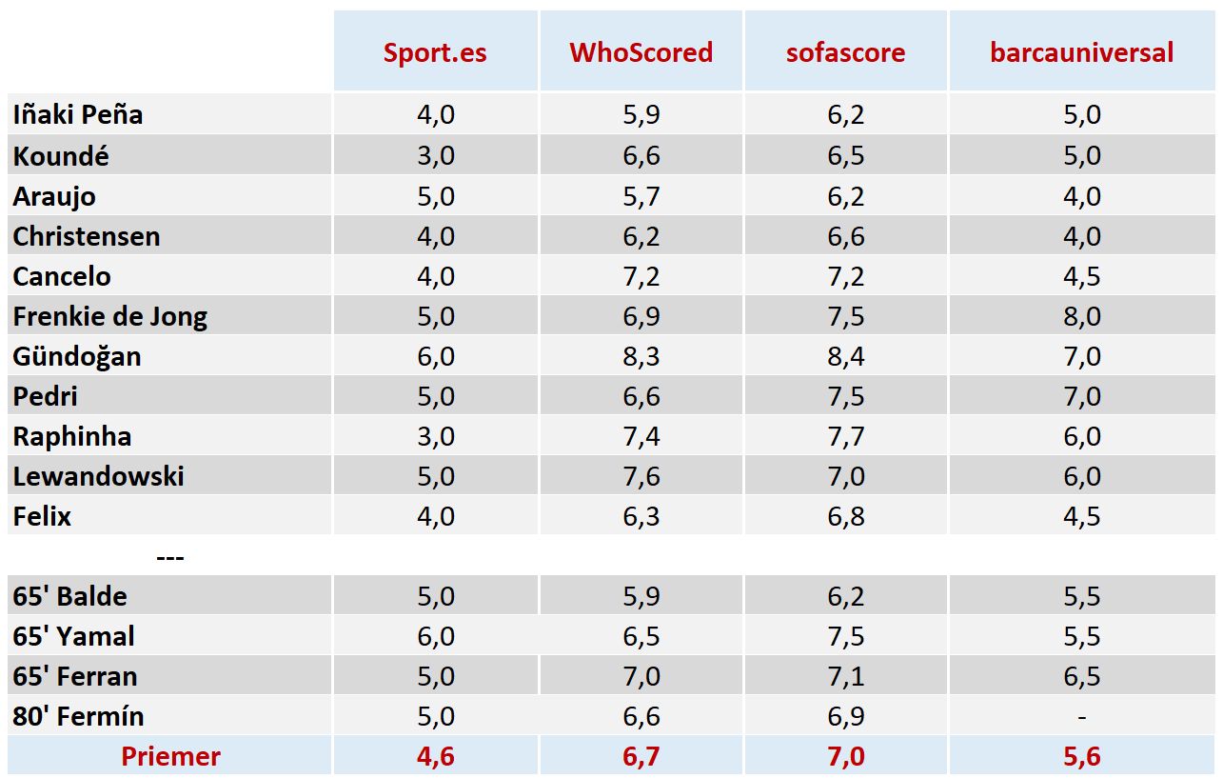1223x778 pixels.
Task: Select the Gündoğan name cell
Action: point(77,356)
